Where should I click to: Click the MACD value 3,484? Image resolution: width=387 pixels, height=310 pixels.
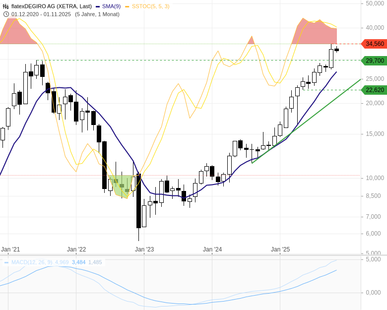(x=78, y=262)
